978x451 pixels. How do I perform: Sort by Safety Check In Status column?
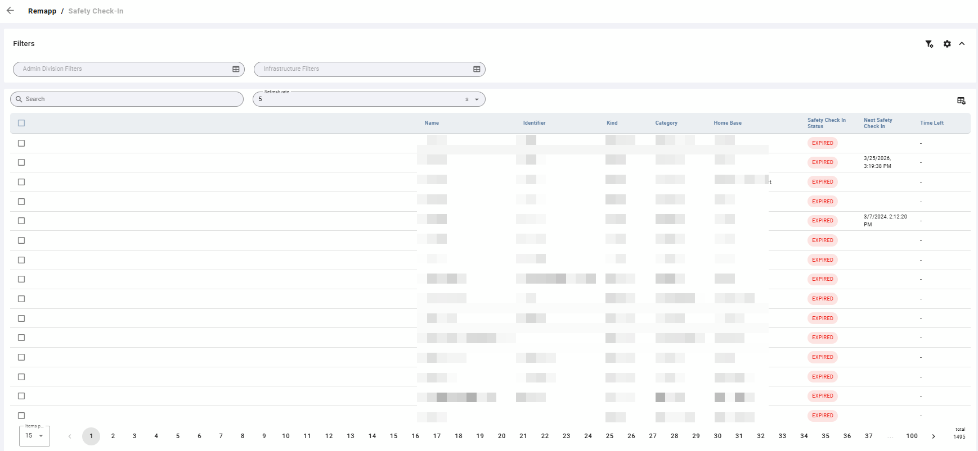click(x=826, y=123)
